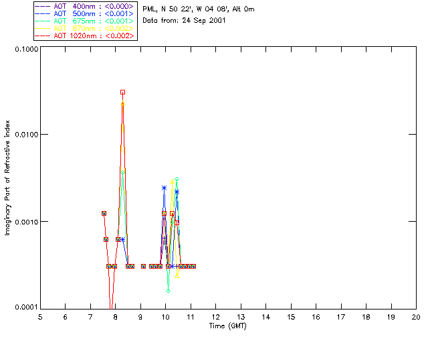428x343 pixels.
Task: Click x-axis tick label 14
Action: click(266, 317)
